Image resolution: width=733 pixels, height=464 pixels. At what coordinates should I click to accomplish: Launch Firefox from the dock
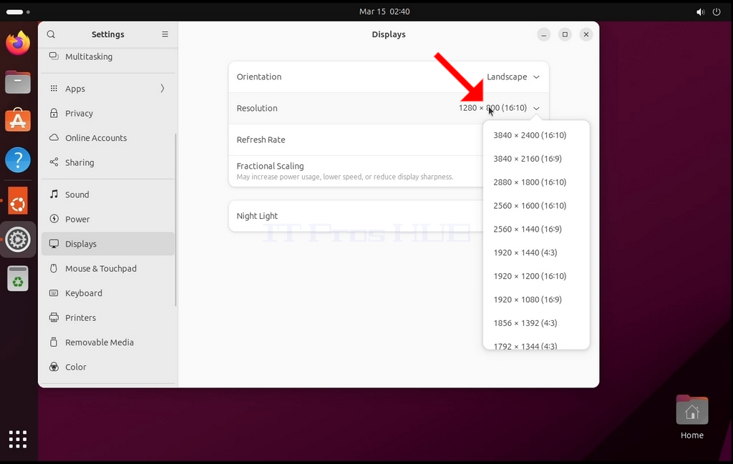[18, 43]
